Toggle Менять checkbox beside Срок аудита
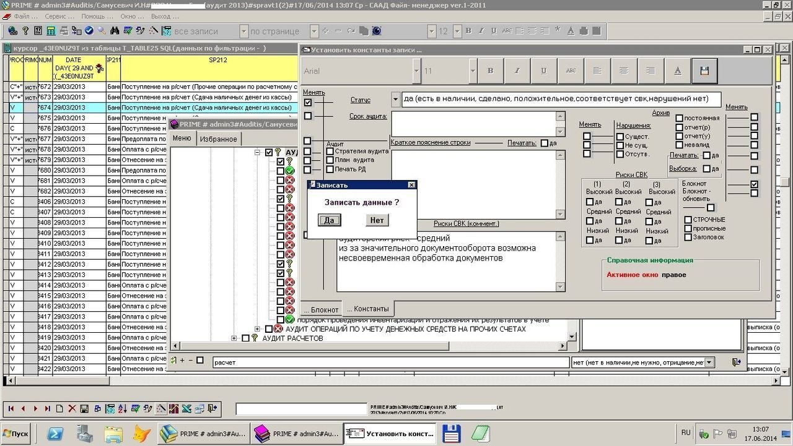 coord(308,116)
